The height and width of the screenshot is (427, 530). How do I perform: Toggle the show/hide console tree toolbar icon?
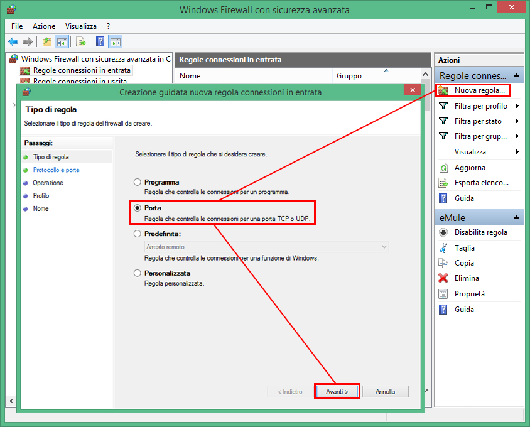click(x=62, y=42)
